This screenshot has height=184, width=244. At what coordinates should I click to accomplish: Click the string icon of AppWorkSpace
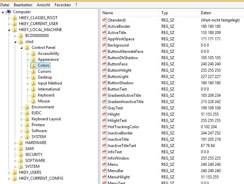coord(104,39)
